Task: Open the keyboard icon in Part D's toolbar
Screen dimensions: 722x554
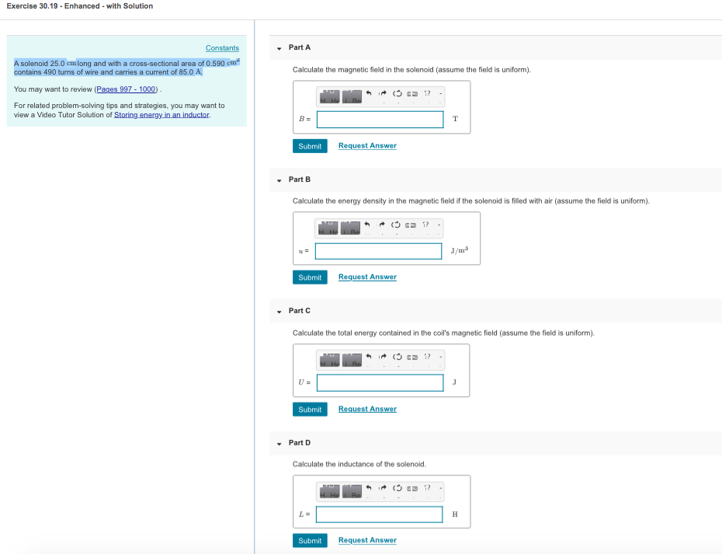Action: pyautogui.click(x=412, y=490)
